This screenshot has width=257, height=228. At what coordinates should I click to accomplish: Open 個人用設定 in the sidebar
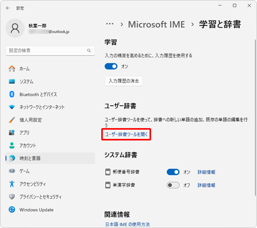pyautogui.click(x=50, y=120)
